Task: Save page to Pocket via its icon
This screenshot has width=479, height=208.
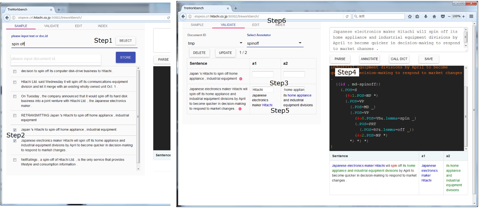Action: [442, 17]
